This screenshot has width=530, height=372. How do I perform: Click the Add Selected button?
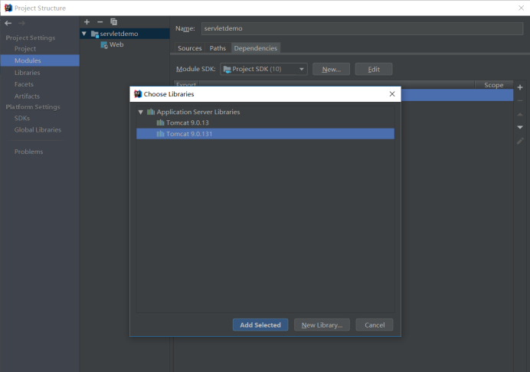(260, 325)
